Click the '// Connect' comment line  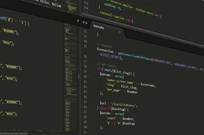(105, 46)
